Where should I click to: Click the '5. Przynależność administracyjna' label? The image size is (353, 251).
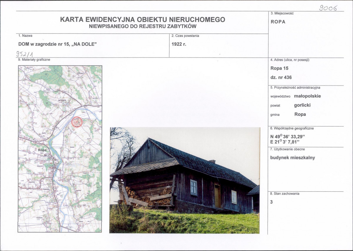pyautogui.click(x=295, y=88)
